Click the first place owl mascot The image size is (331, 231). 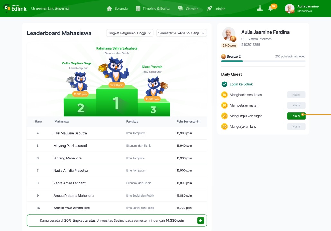(116, 69)
